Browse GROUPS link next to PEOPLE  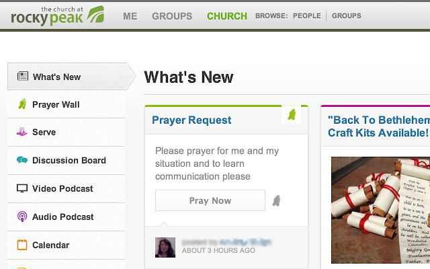pos(347,16)
